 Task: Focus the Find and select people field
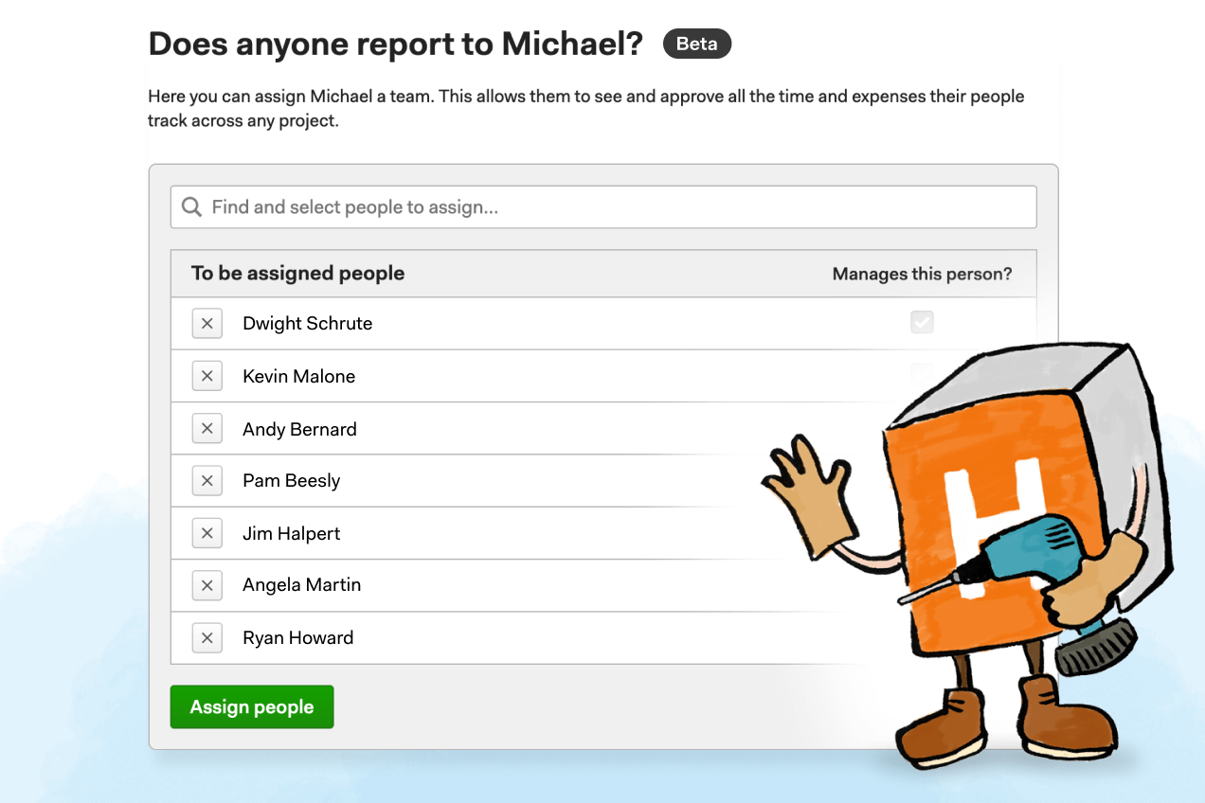coord(603,206)
